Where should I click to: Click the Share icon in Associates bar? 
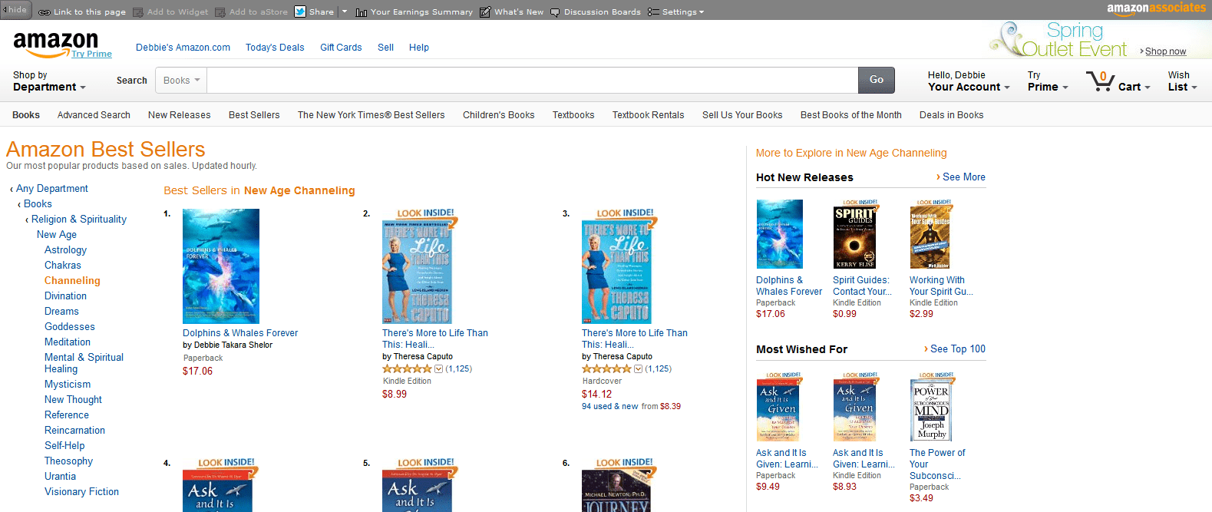(x=300, y=12)
